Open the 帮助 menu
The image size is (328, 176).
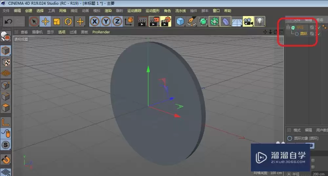tap(228, 11)
